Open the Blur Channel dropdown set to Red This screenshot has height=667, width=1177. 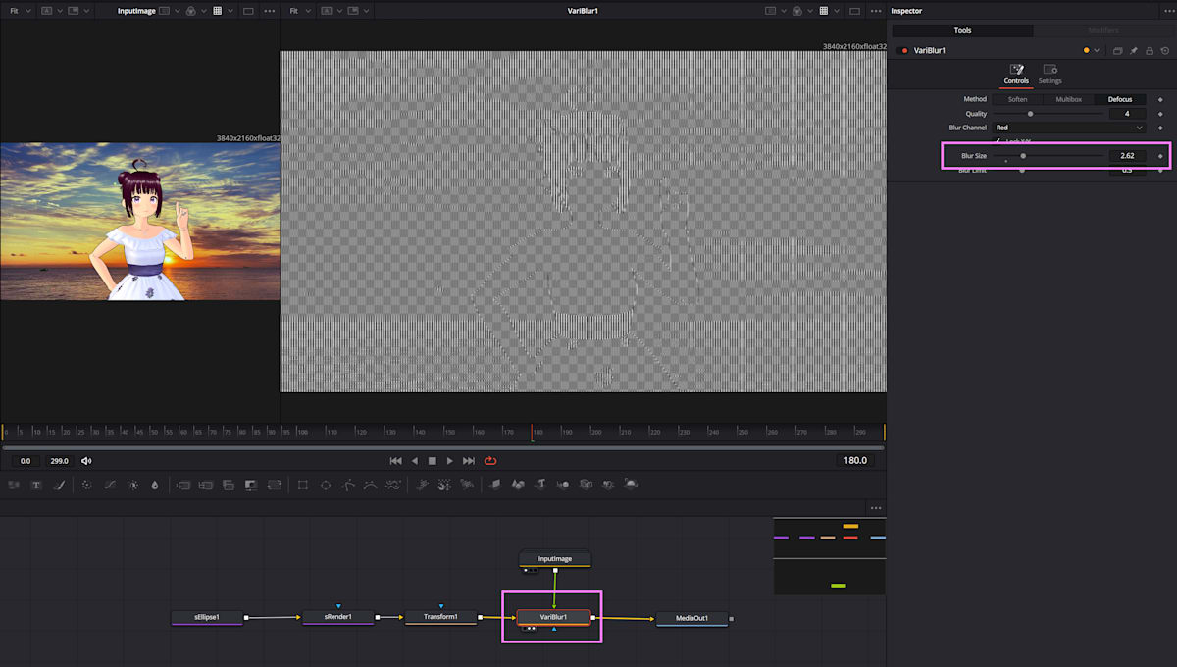[1067, 128]
